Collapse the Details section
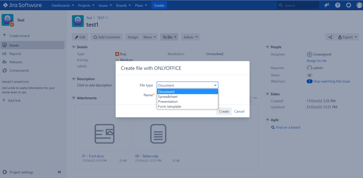The image size is (363, 178). point(74,47)
